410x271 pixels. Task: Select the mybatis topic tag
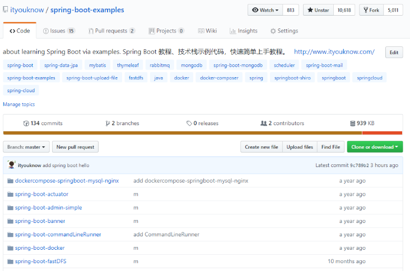point(97,65)
